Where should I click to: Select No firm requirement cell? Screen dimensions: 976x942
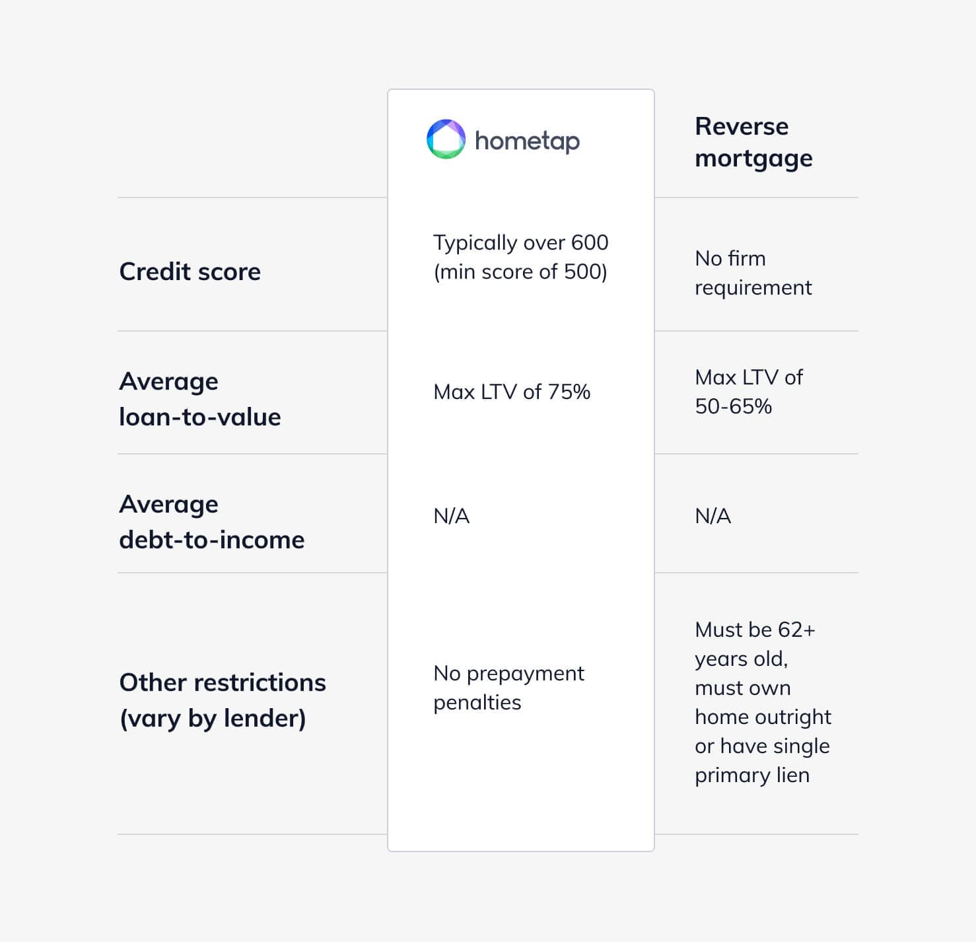tap(753, 273)
